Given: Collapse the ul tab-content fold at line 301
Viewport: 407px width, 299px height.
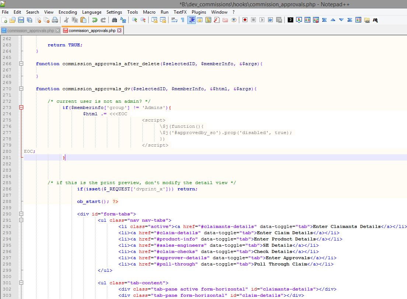Looking at the screenshot, I should point(21,283).
